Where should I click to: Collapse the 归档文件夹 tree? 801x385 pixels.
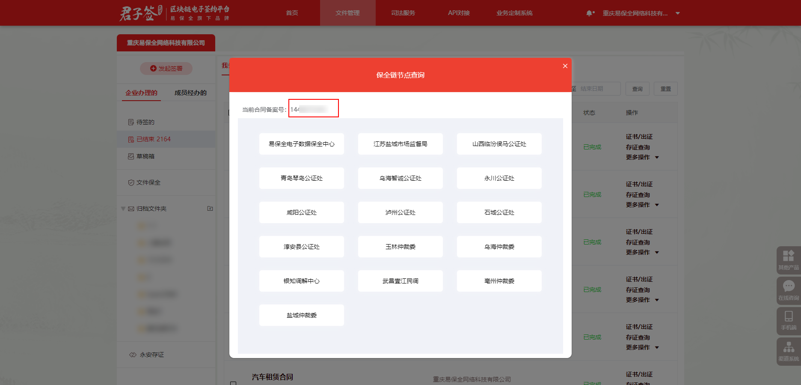(123, 209)
